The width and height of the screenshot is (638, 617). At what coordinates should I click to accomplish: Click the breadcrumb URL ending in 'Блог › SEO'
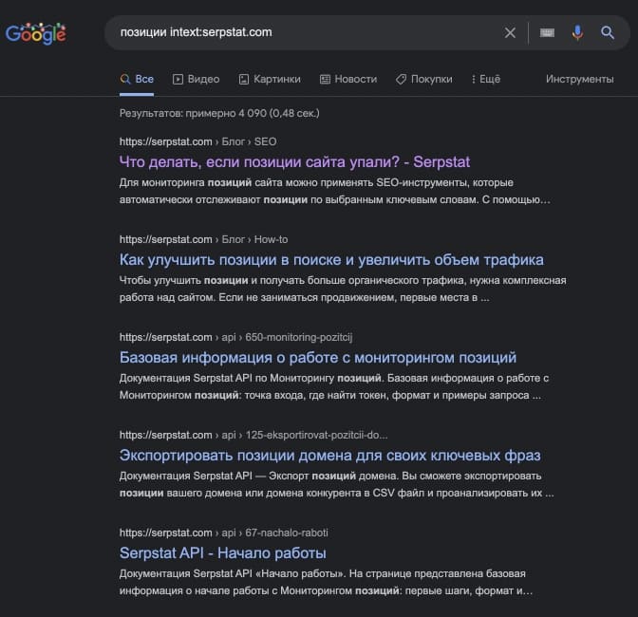coord(197,141)
